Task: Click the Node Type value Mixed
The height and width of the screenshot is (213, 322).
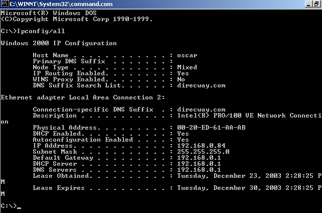Action: tap(187, 67)
